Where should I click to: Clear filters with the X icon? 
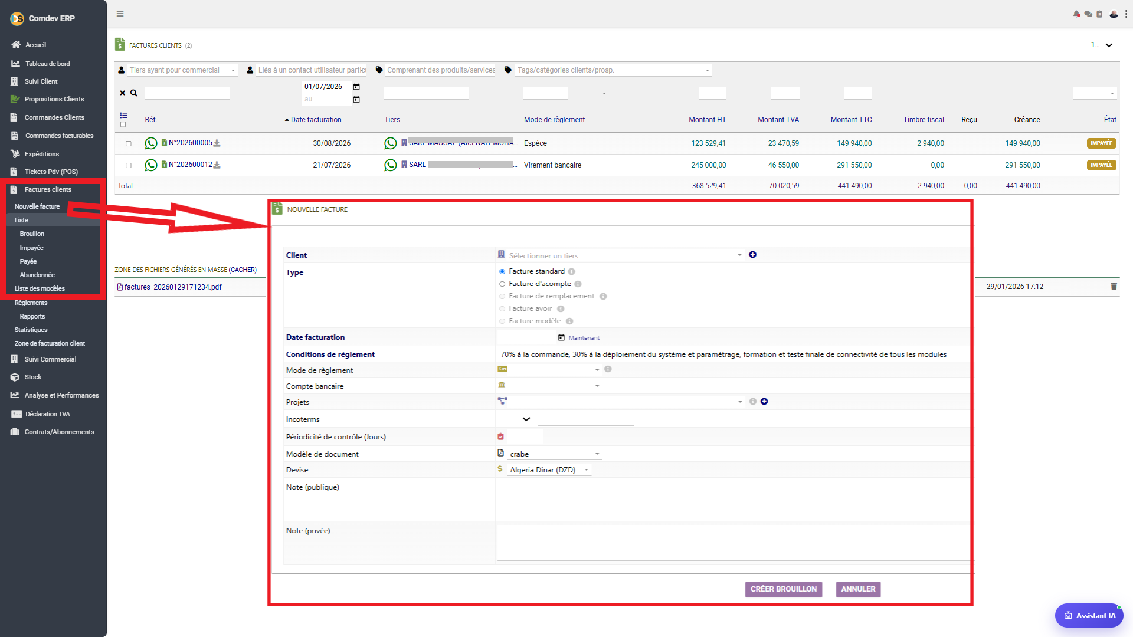click(123, 93)
